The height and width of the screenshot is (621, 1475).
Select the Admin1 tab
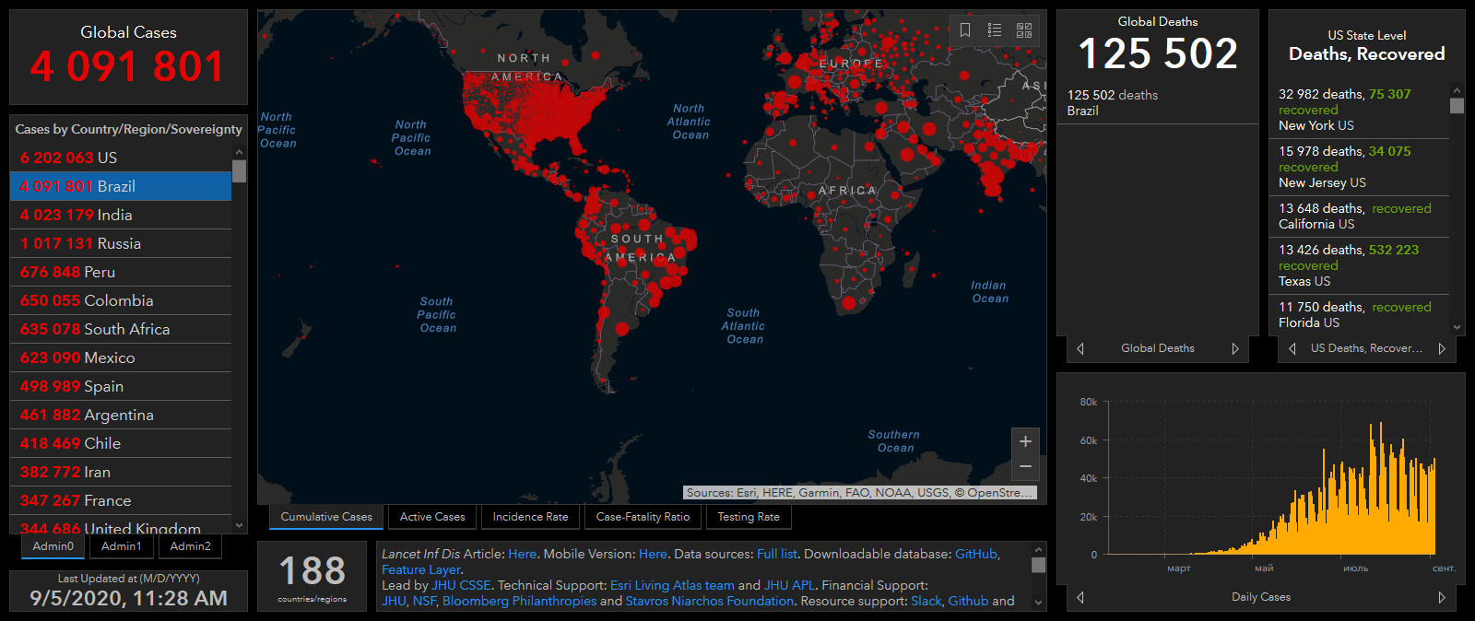[x=122, y=546]
